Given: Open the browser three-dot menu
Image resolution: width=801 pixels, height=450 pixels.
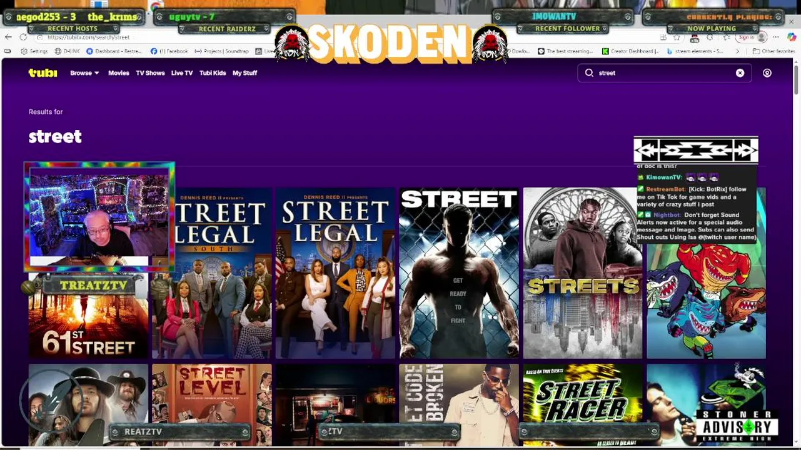Looking at the screenshot, I should coord(776,37).
